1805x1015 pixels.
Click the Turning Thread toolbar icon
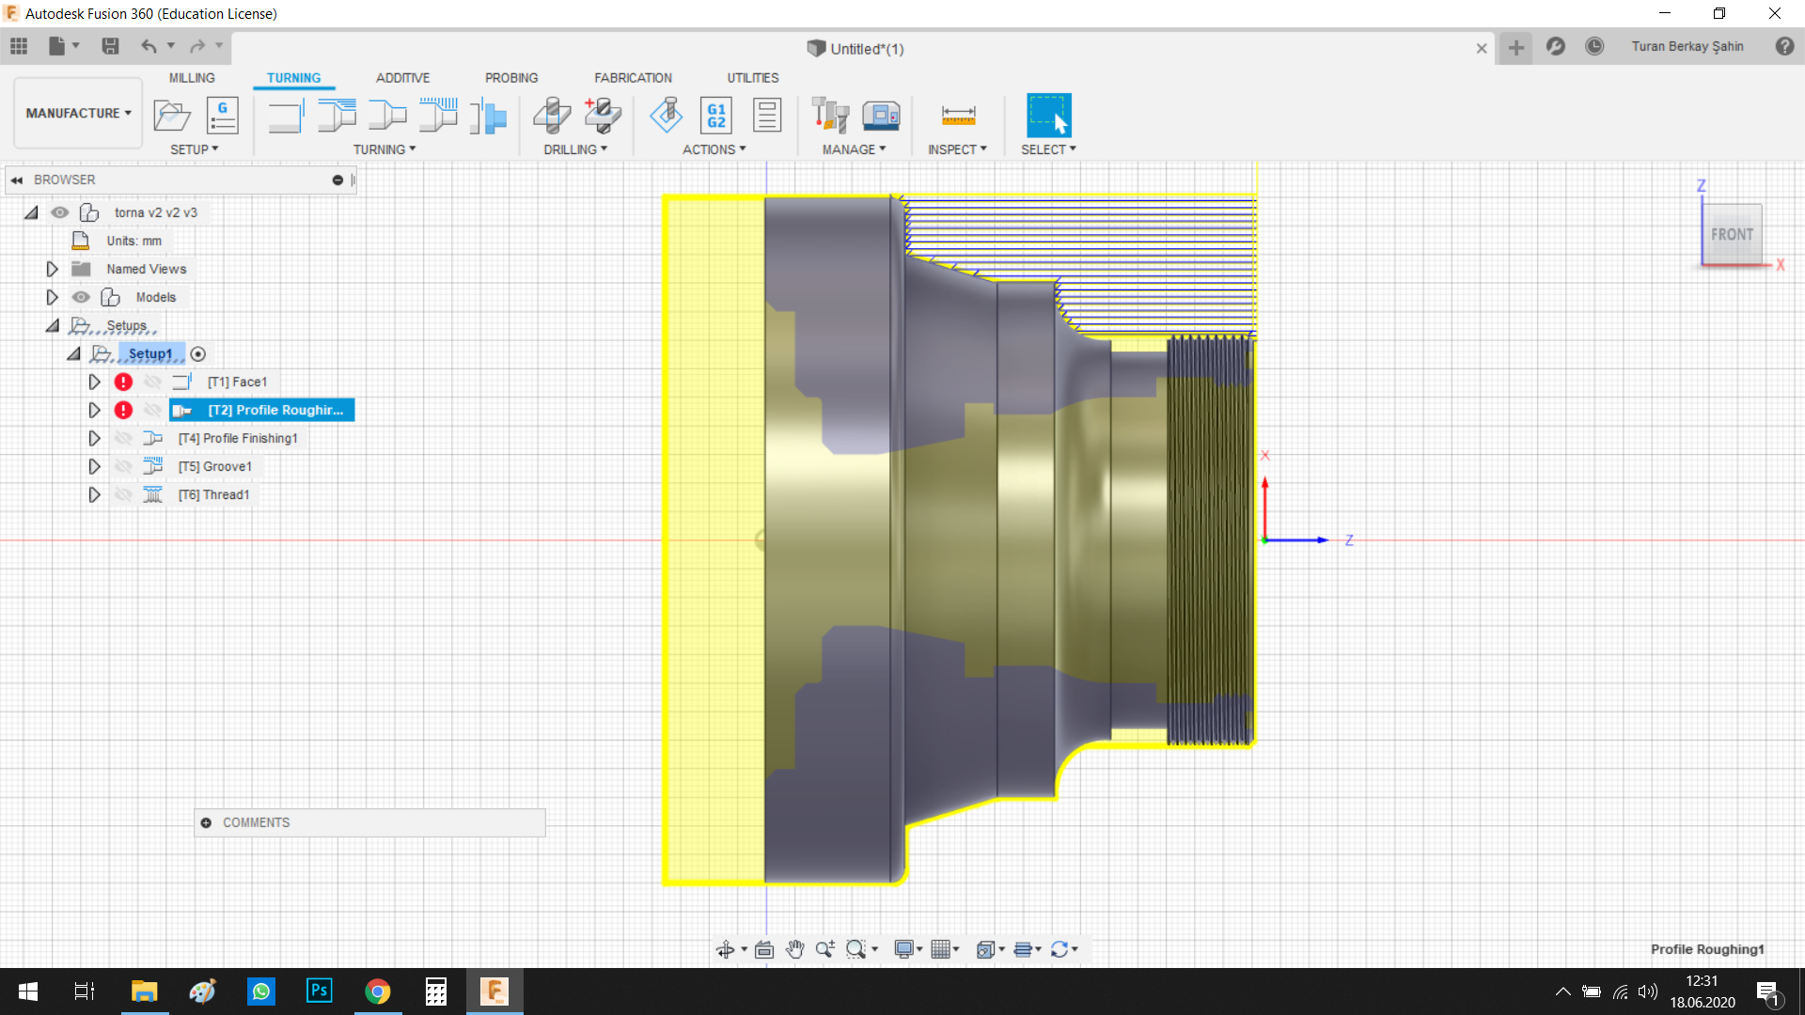pos(437,117)
